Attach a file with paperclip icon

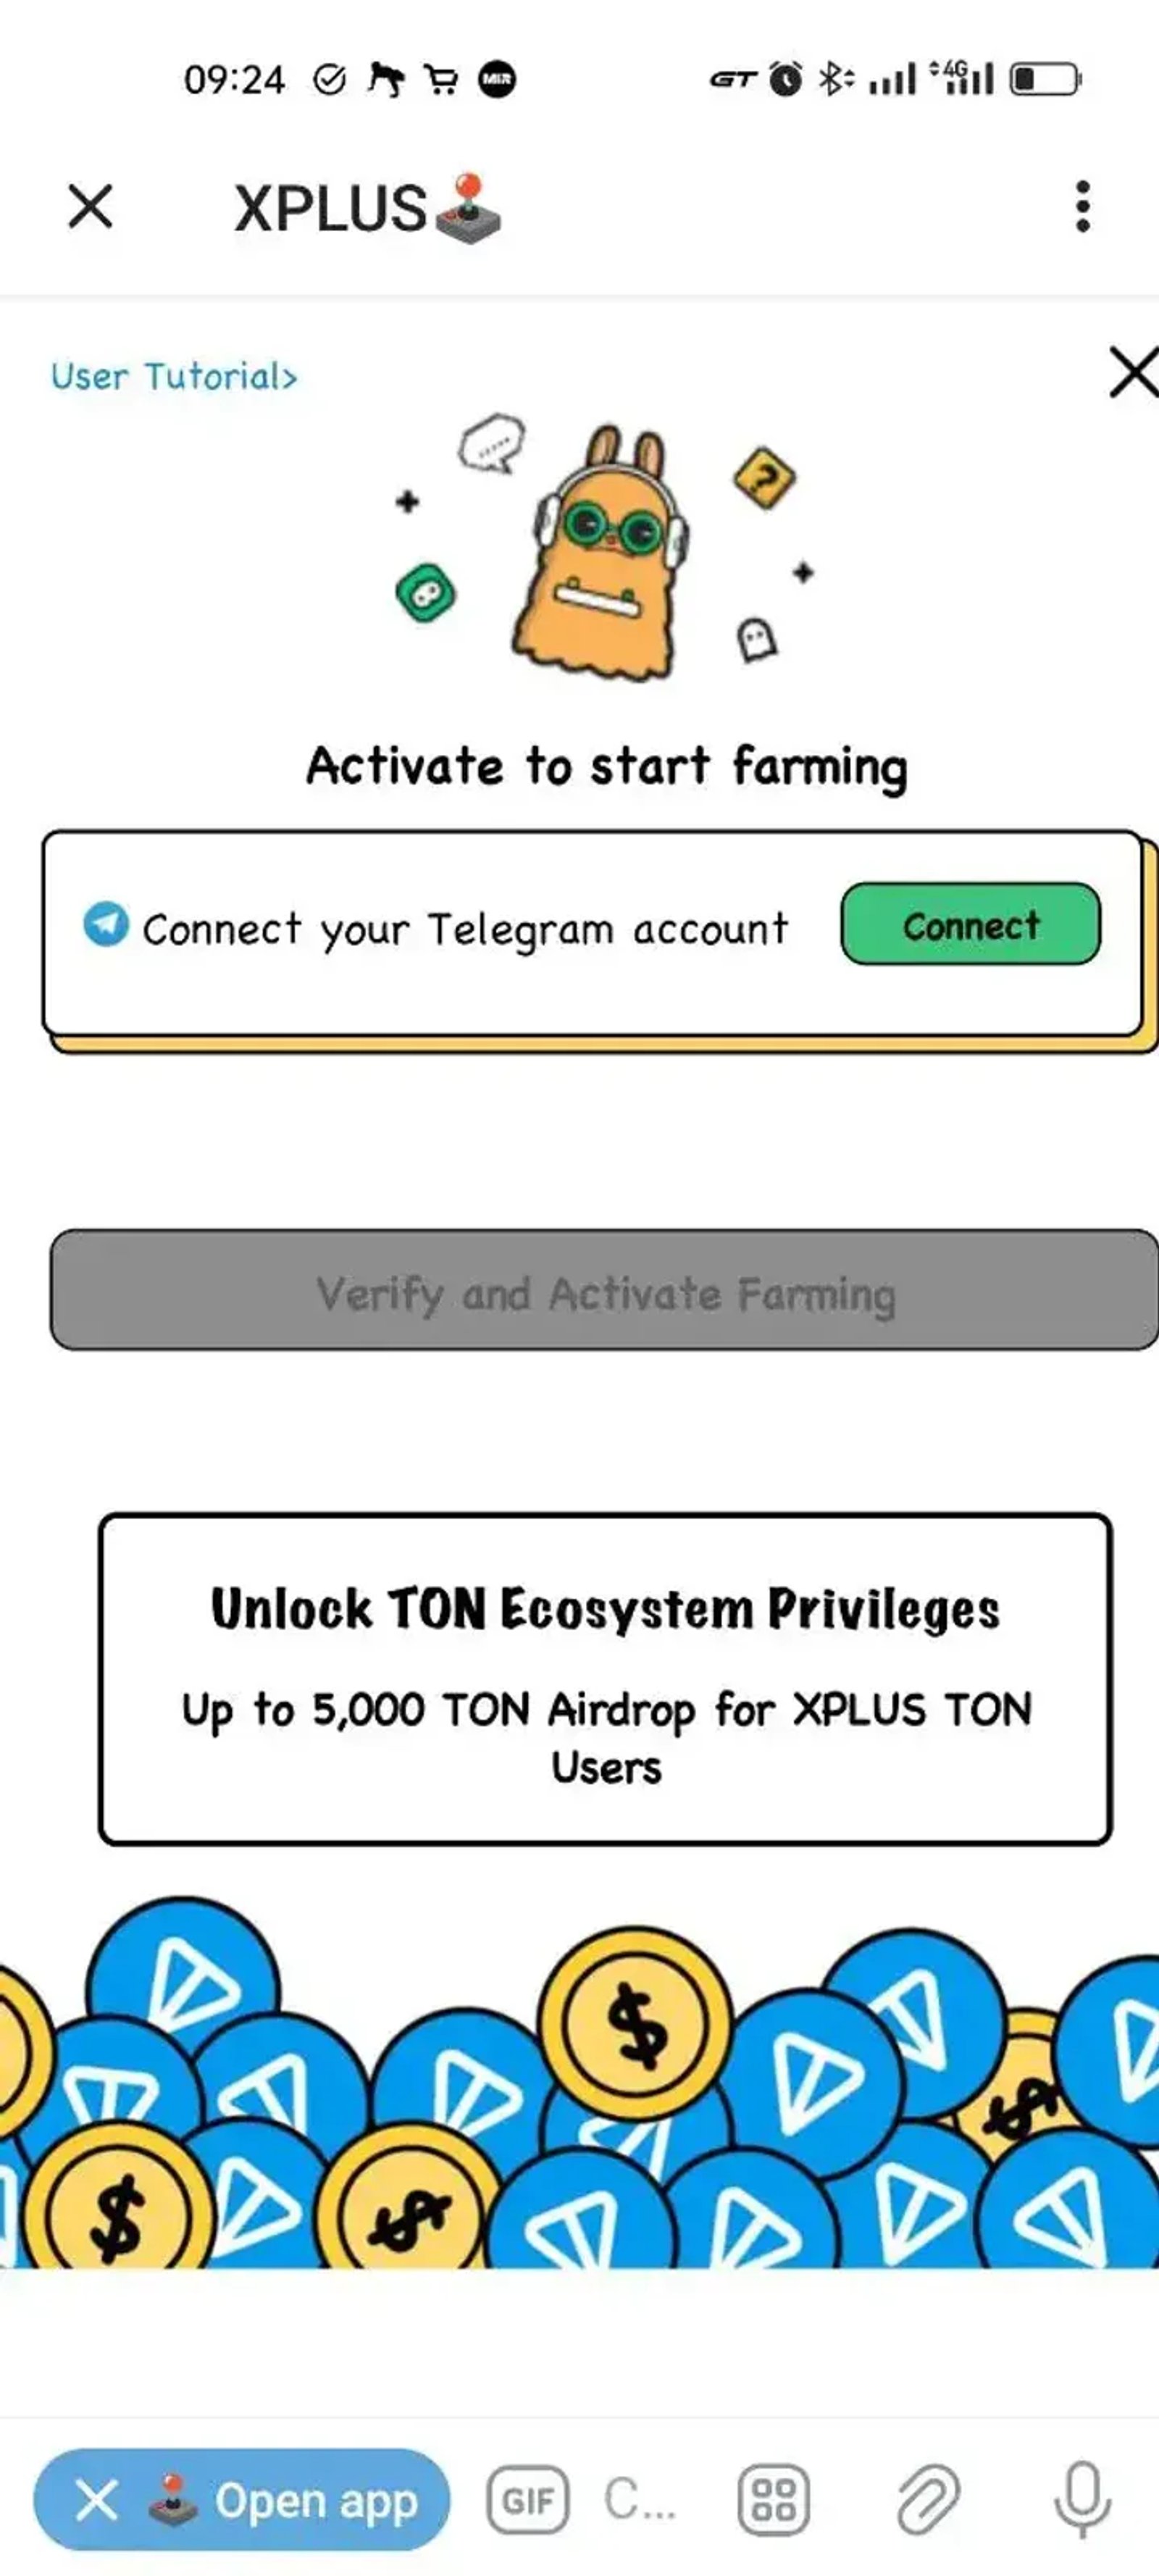tap(928, 2500)
